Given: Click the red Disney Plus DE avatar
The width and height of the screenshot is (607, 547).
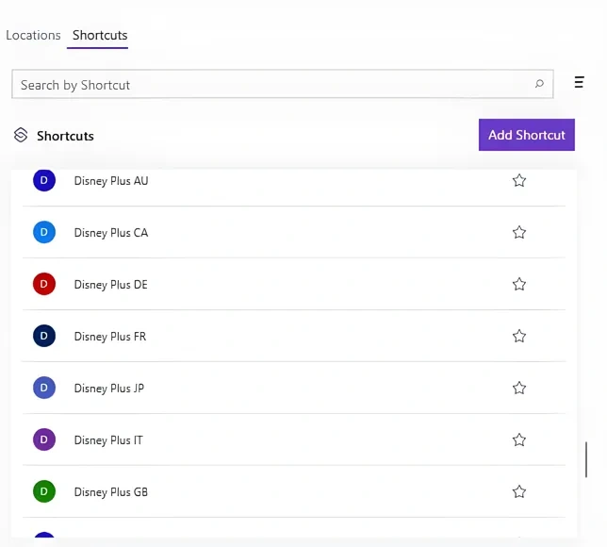Looking at the screenshot, I should 44,284.
